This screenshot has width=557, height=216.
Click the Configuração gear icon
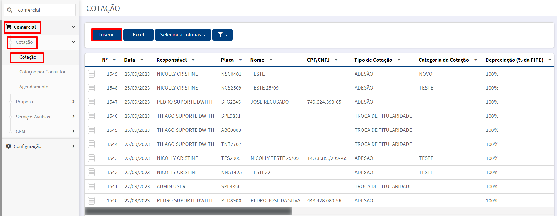pyautogui.click(x=9, y=146)
